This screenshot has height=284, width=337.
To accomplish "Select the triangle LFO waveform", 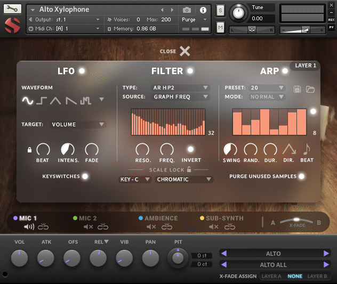I will [x=55, y=101].
